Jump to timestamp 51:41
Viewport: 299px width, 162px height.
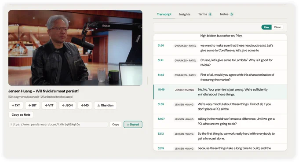tap(160, 60)
